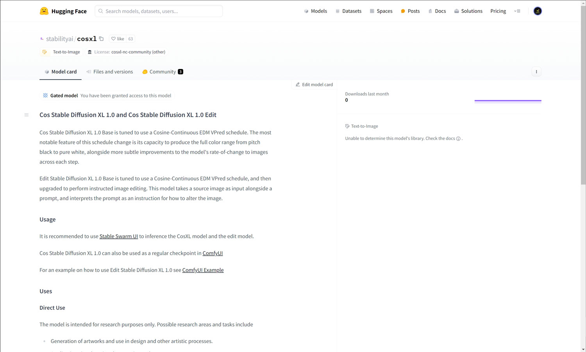Expand the navigation overflow menu after Pricing
Viewport: 586px width, 352px height.
tap(517, 11)
